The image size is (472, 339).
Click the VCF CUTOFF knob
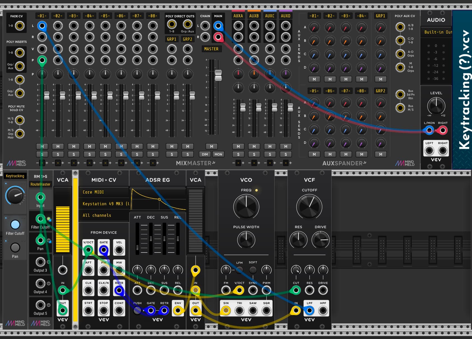pyautogui.click(x=309, y=207)
